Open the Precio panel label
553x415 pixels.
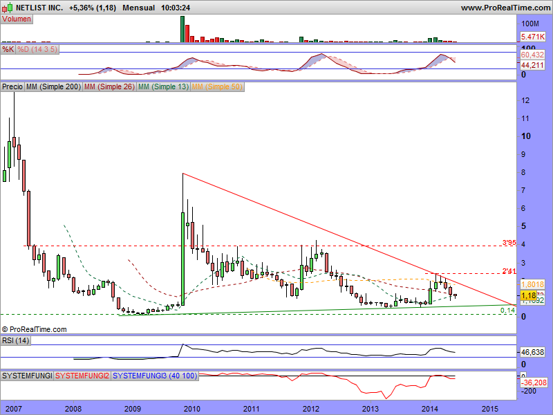click(12, 87)
